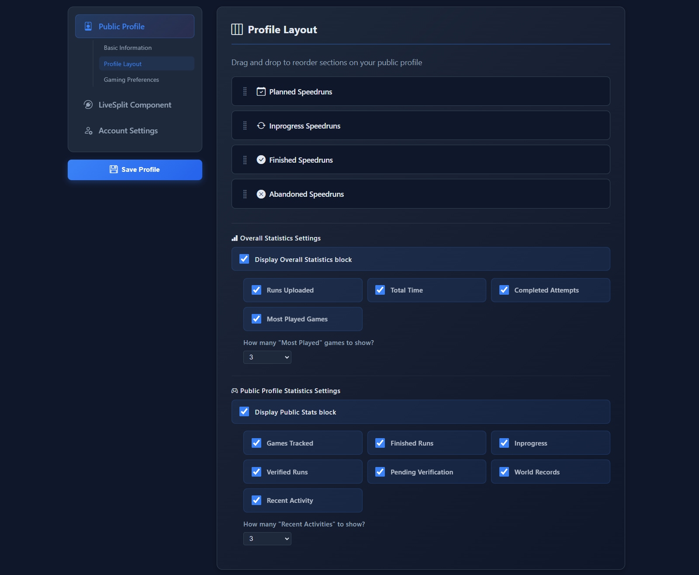Click the Abandoned Speedruns X icon
699x575 pixels.
click(261, 194)
